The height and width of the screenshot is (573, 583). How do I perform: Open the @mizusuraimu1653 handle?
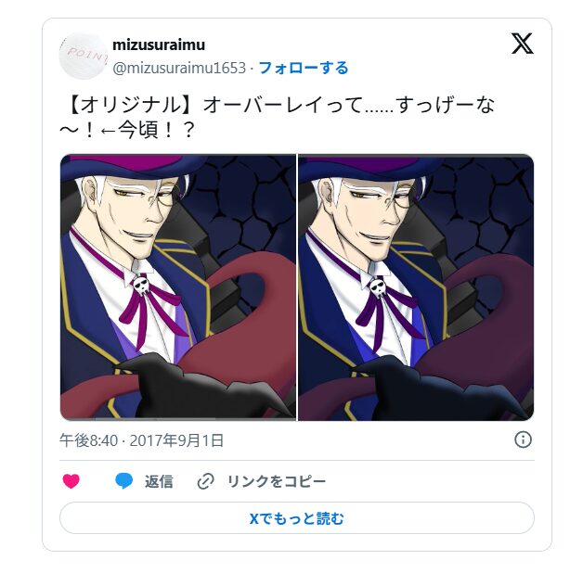click(x=179, y=68)
